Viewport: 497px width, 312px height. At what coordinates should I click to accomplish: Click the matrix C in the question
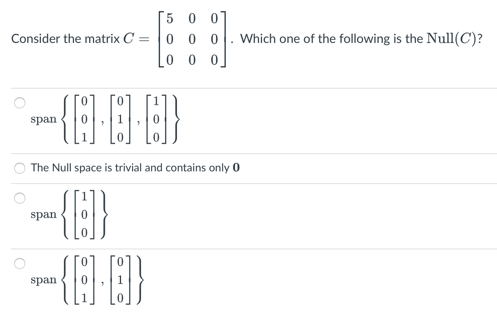(x=192, y=39)
